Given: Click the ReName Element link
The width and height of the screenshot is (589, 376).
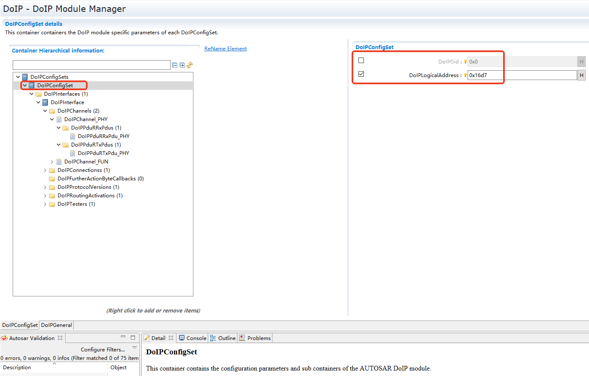Looking at the screenshot, I should point(226,49).
